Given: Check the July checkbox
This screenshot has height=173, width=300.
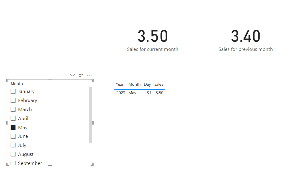Looking at the screenshot, I should coord(13,145).
